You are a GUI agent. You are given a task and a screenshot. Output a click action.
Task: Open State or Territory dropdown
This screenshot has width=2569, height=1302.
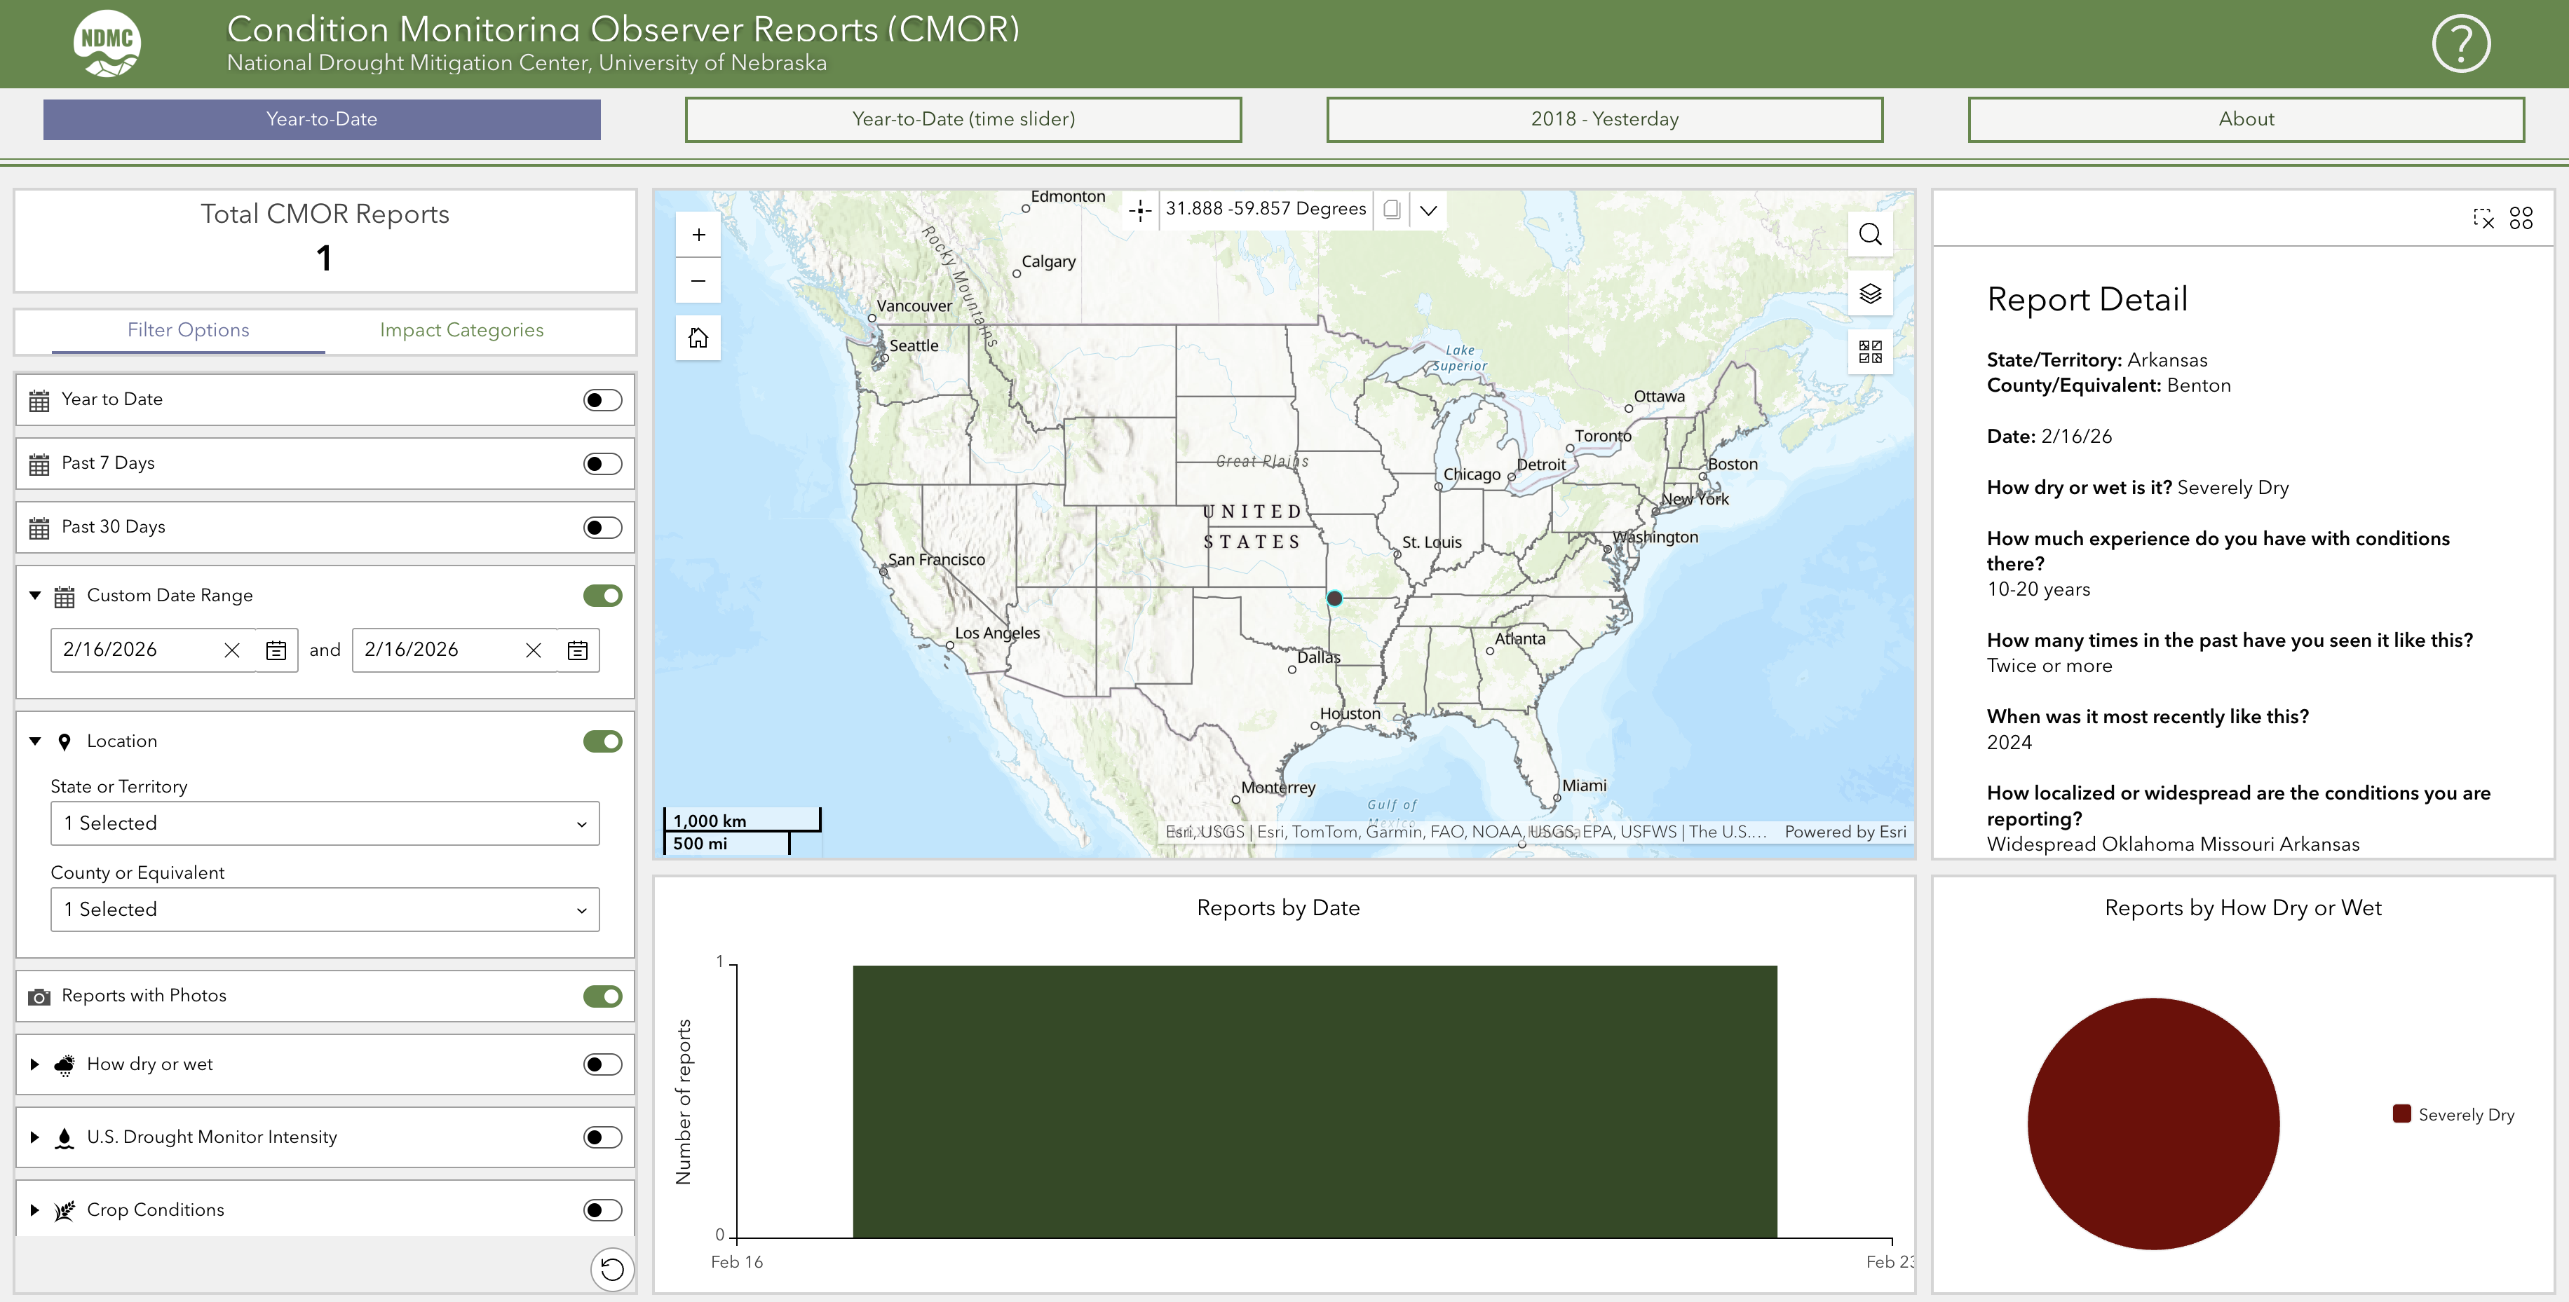click(x=325, y=823)
